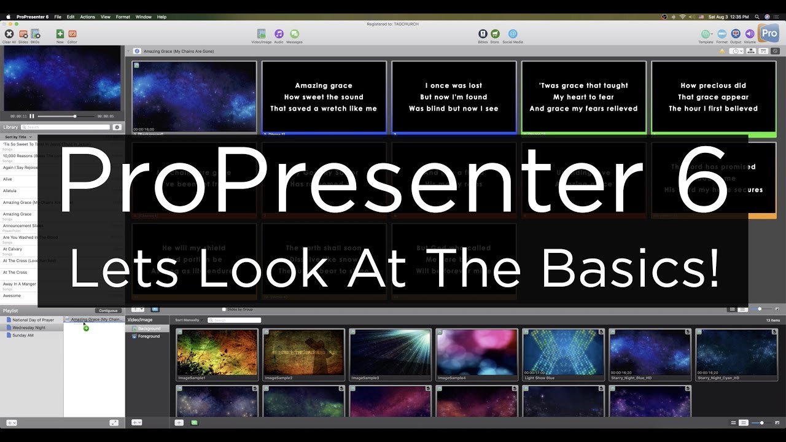Image resolution: width=786 pixels, height=442 pixels.
Task: Toggle the Output toolbar icon
Action: click(x=736, y=34)
